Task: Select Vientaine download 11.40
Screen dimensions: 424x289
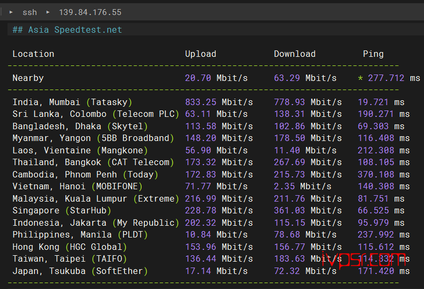Action: click(x=287, y=150)
